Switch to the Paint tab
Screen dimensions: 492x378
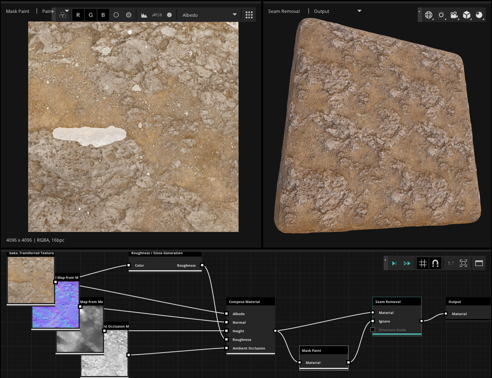(47, 11)
